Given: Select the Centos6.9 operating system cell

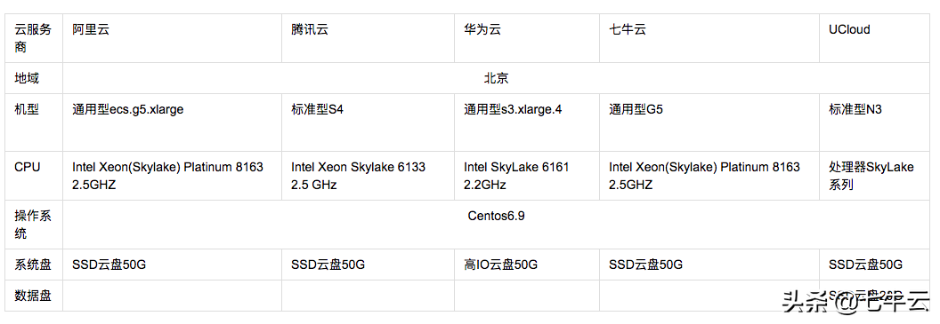Looking at the screenshot, I should (x=497, y=225).
